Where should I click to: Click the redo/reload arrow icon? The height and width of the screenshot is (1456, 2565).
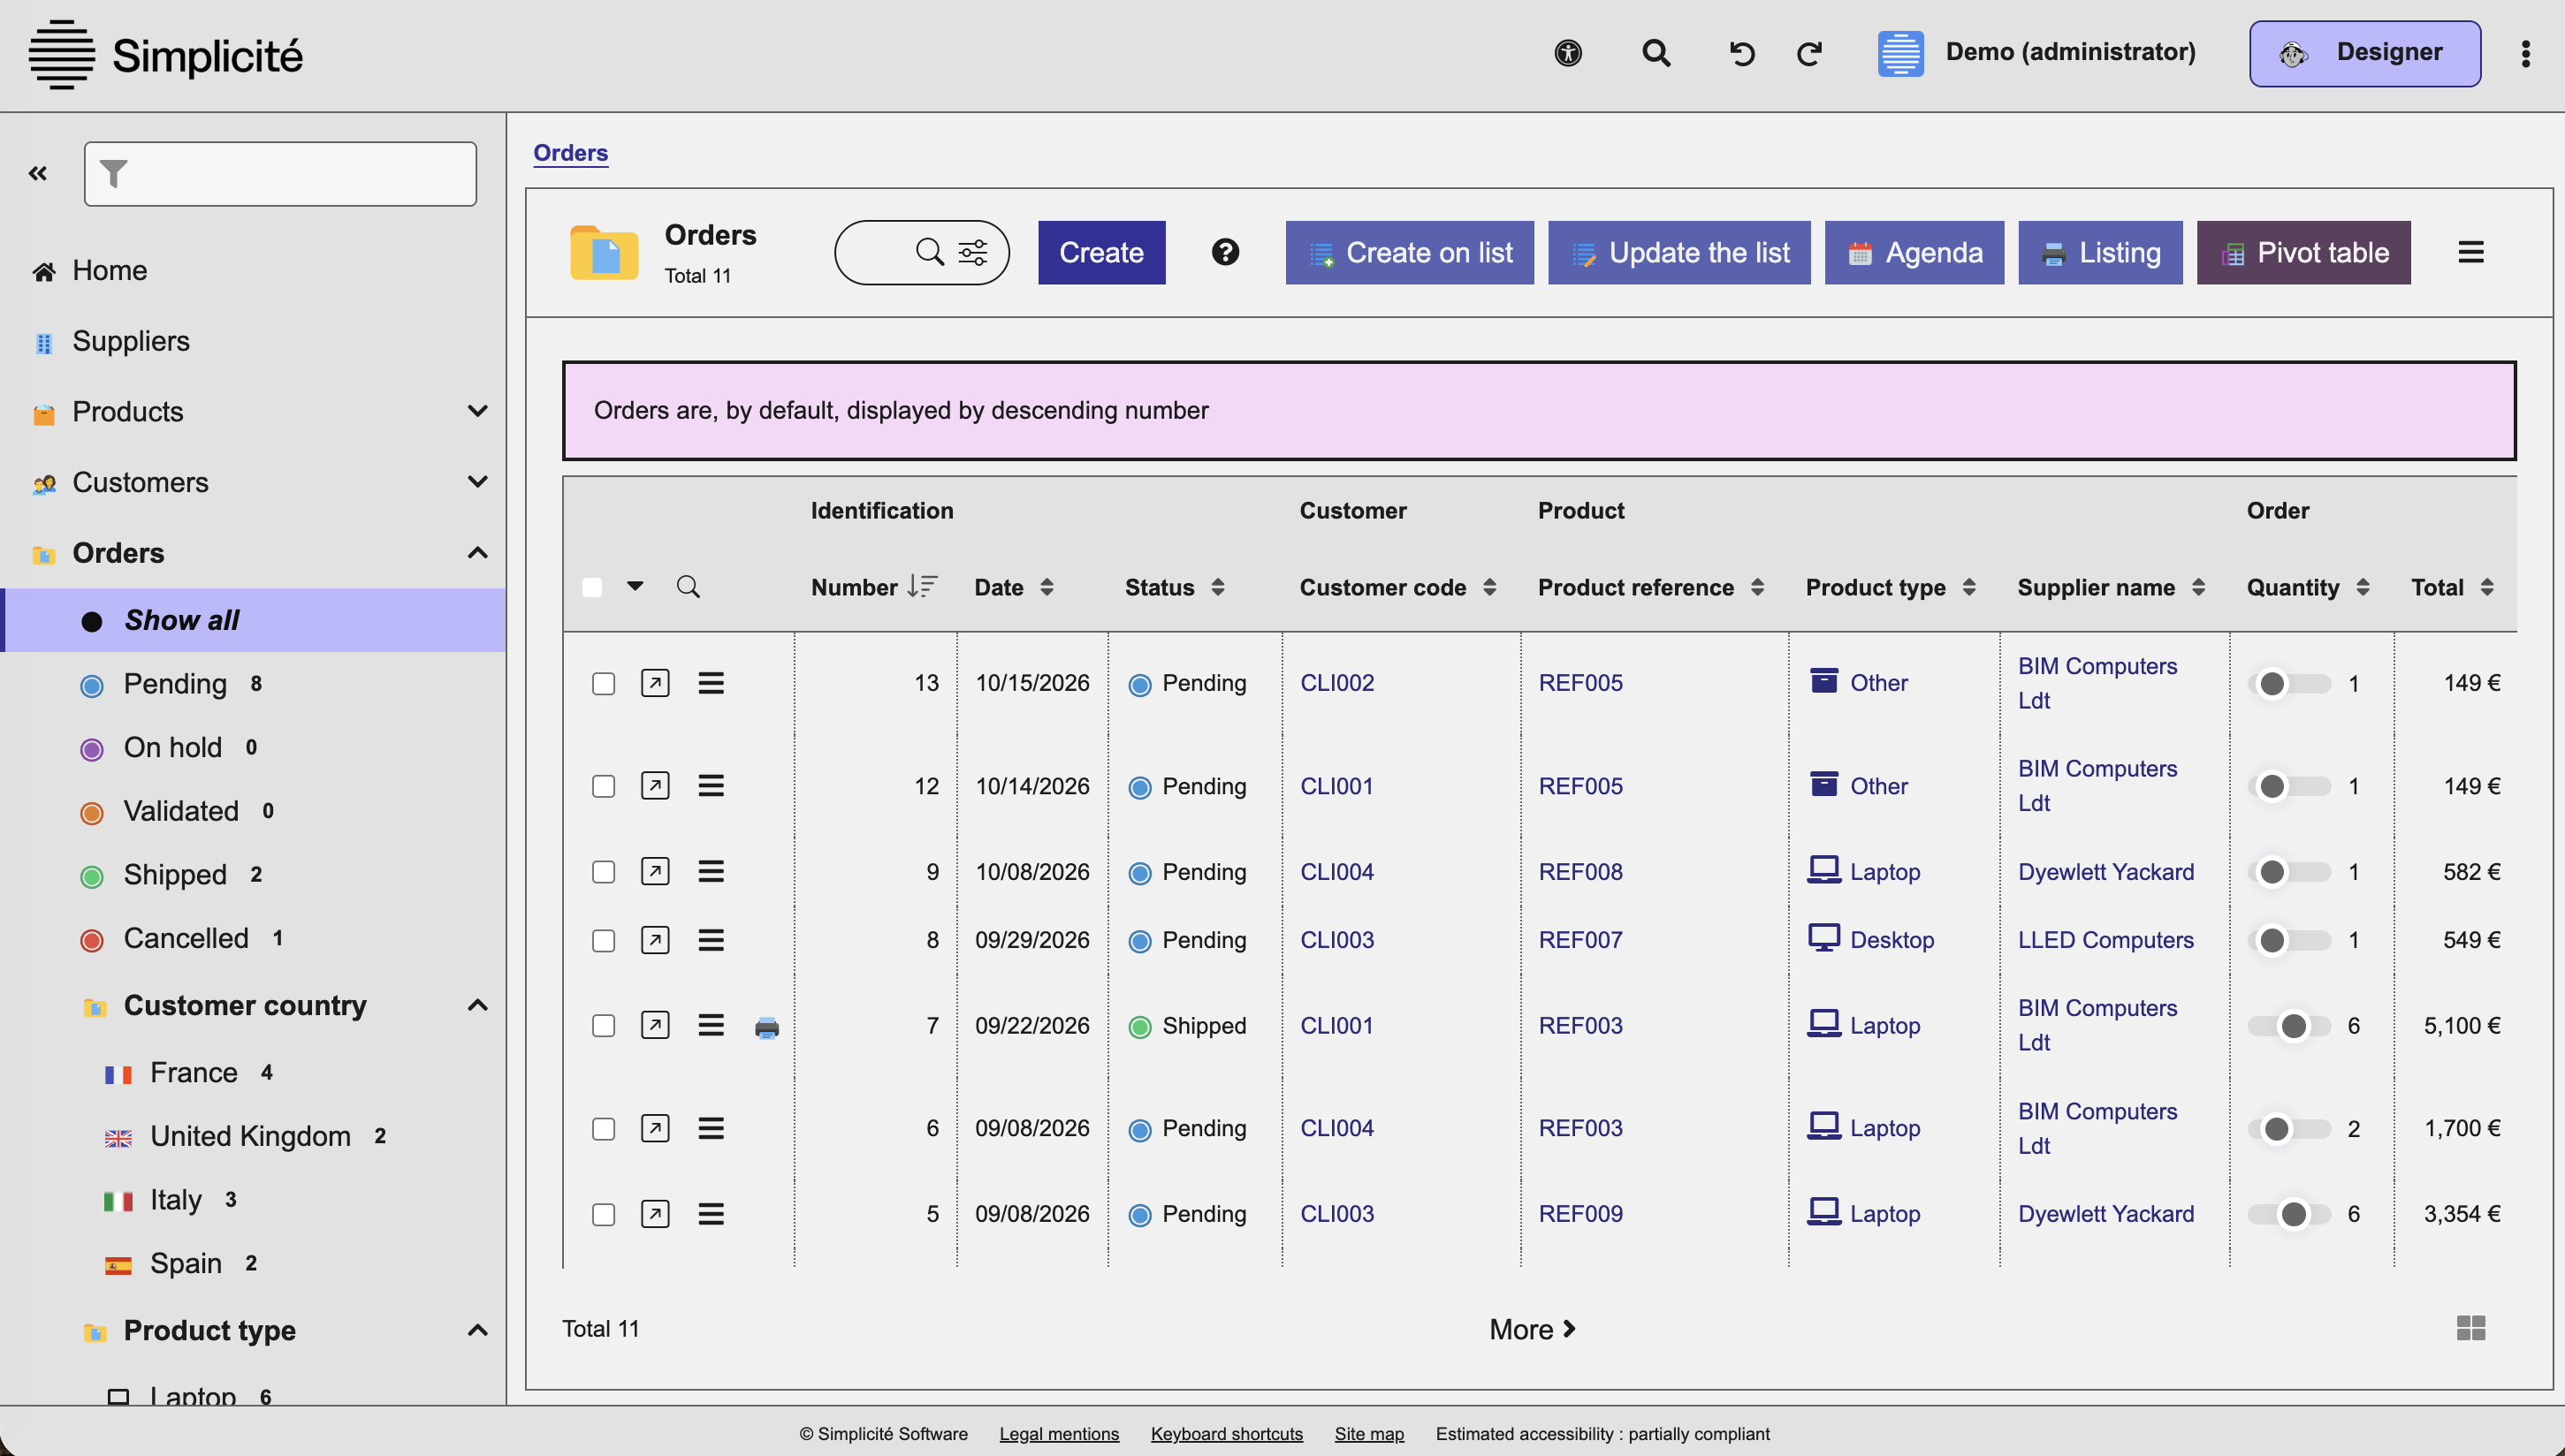1808,53
